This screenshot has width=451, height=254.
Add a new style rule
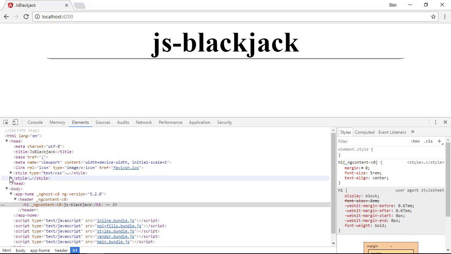(439, 141)
